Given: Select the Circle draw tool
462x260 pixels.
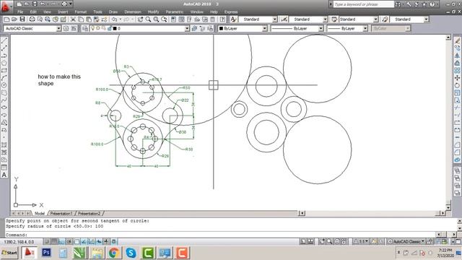Looking at the screenshot, I should click(x=4, y=85).
